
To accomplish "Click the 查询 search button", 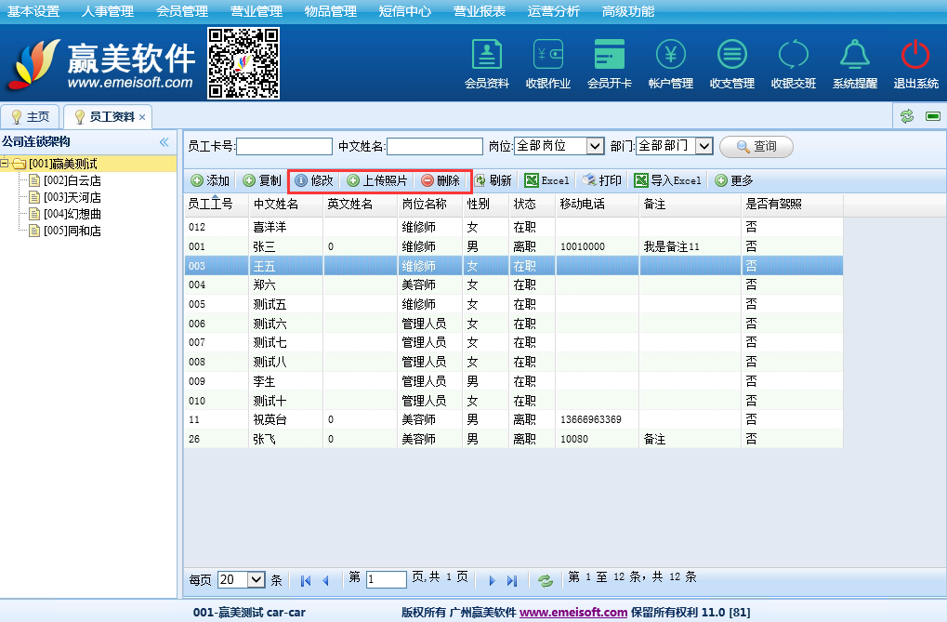I will pos(756,147).
